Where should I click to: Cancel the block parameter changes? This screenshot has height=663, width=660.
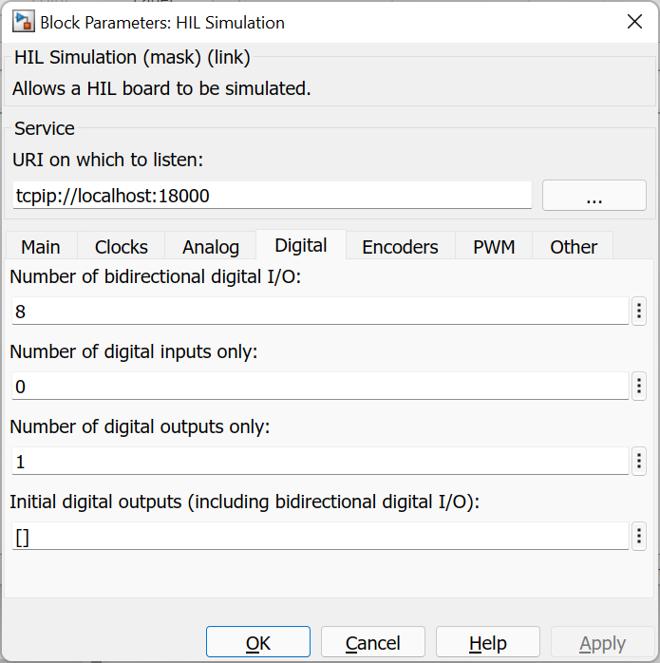(372, 643)
